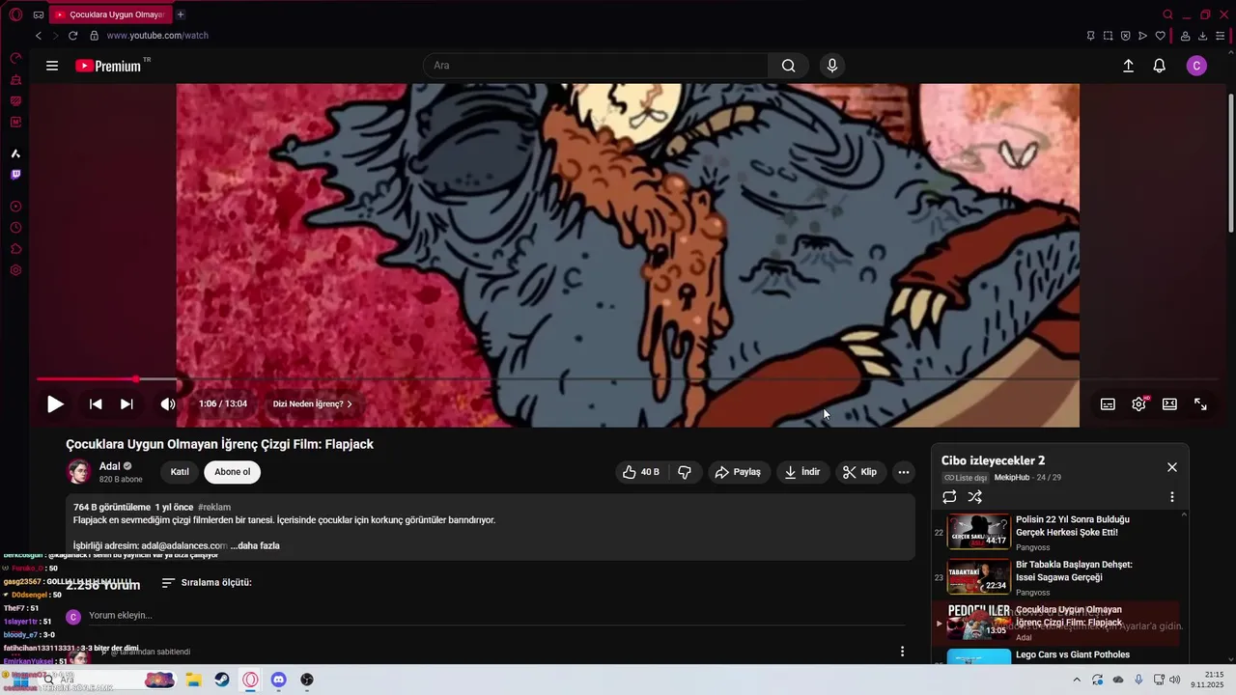Open a new browser tab
The width and height of the screenshot is (1236, 695).
click(181, 14)
